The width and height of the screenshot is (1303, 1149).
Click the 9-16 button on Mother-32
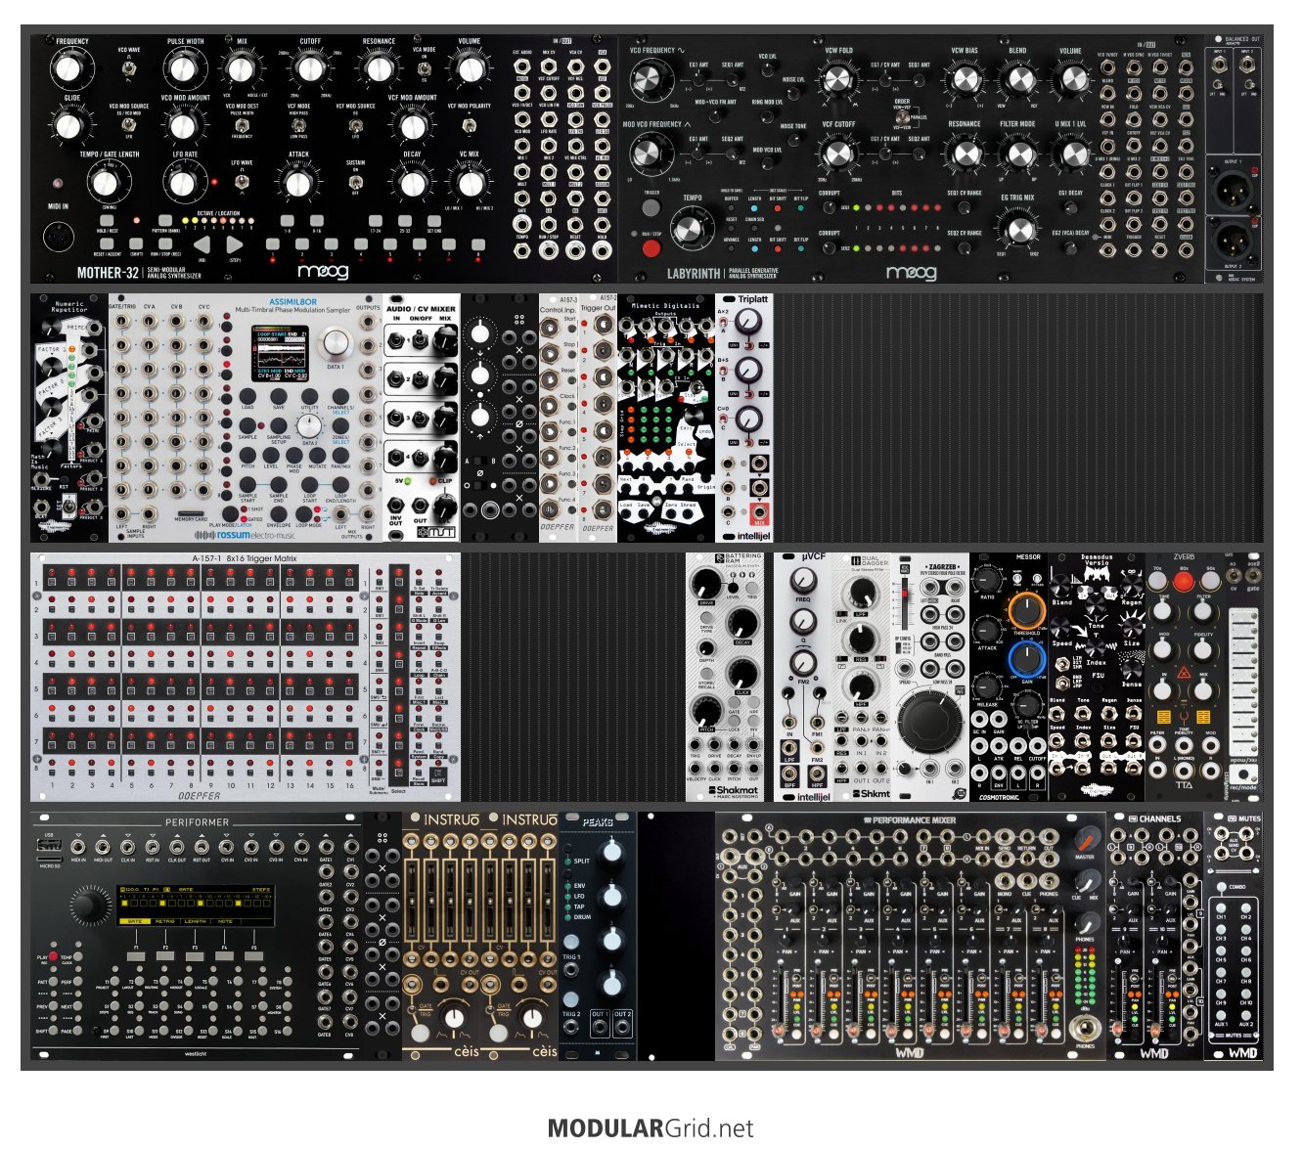click(317, 222)
